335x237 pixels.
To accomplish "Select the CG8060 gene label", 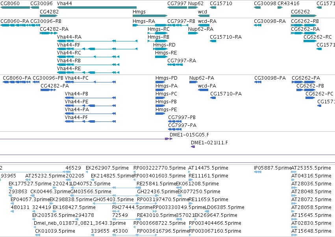I will point(10,4).
